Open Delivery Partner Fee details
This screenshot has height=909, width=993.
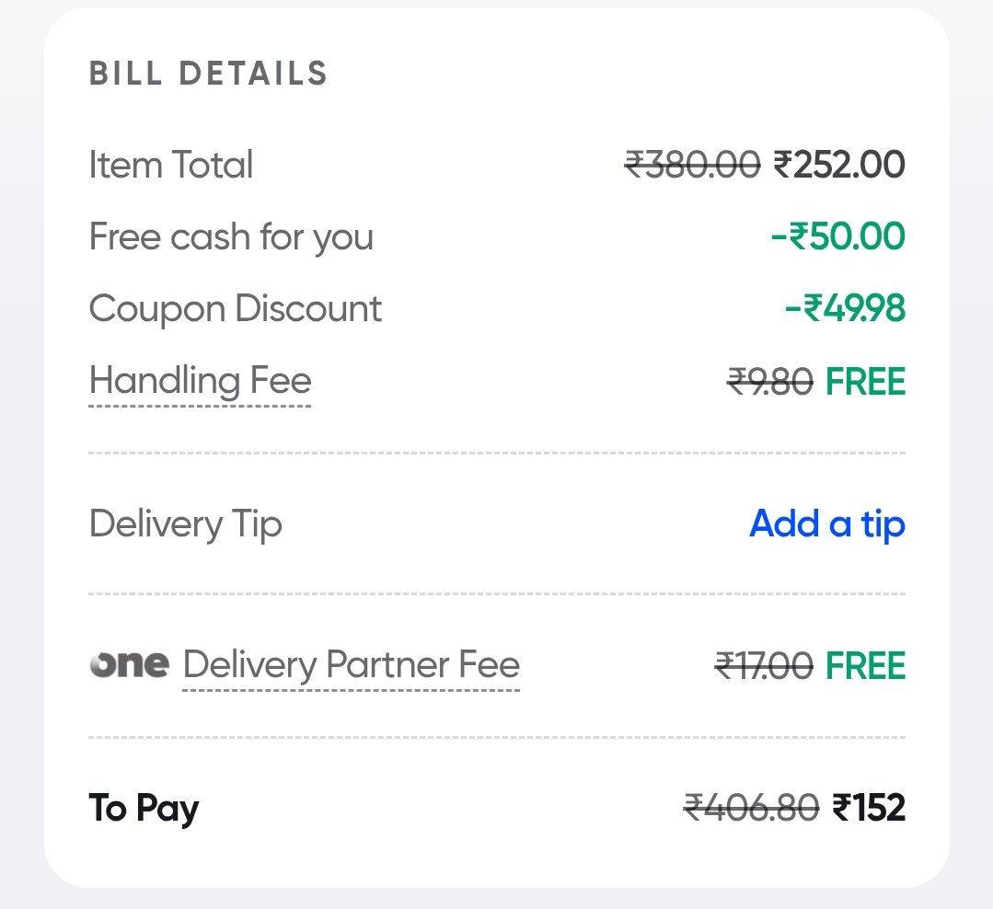tap(352, 665)
